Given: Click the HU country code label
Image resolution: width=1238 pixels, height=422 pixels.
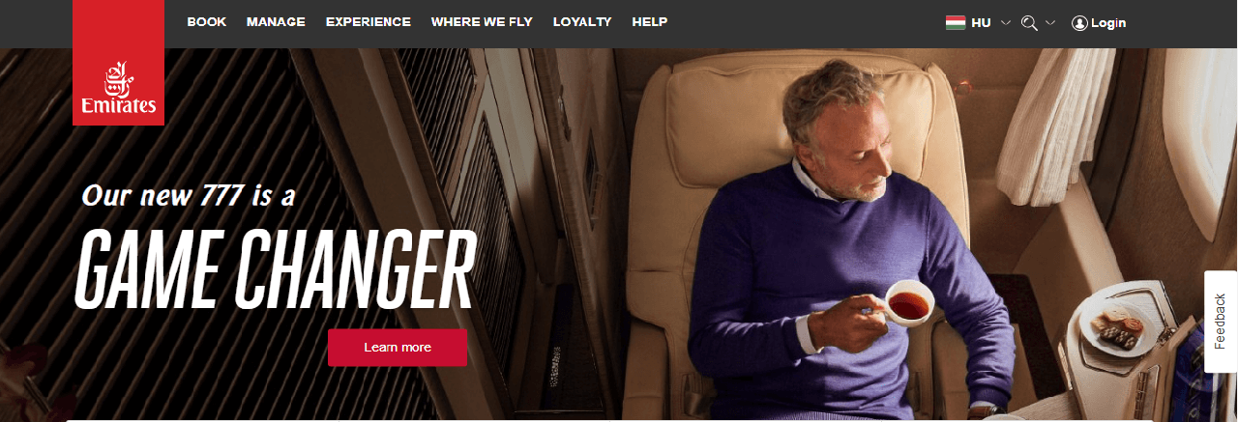Looking at the screenshot, I should pos(981,23).
